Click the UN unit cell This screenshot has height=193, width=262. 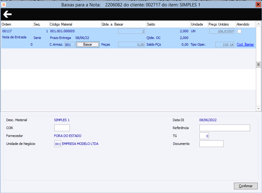(193, 31)
